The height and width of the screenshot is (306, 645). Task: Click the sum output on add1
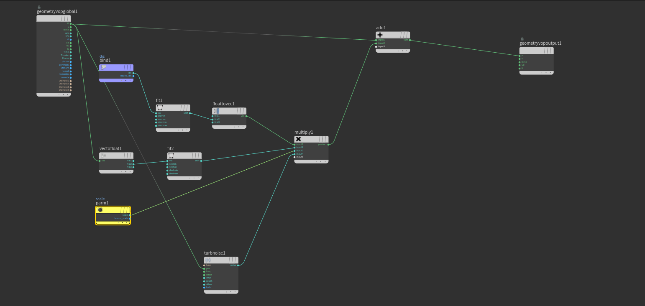pos(410,40)
